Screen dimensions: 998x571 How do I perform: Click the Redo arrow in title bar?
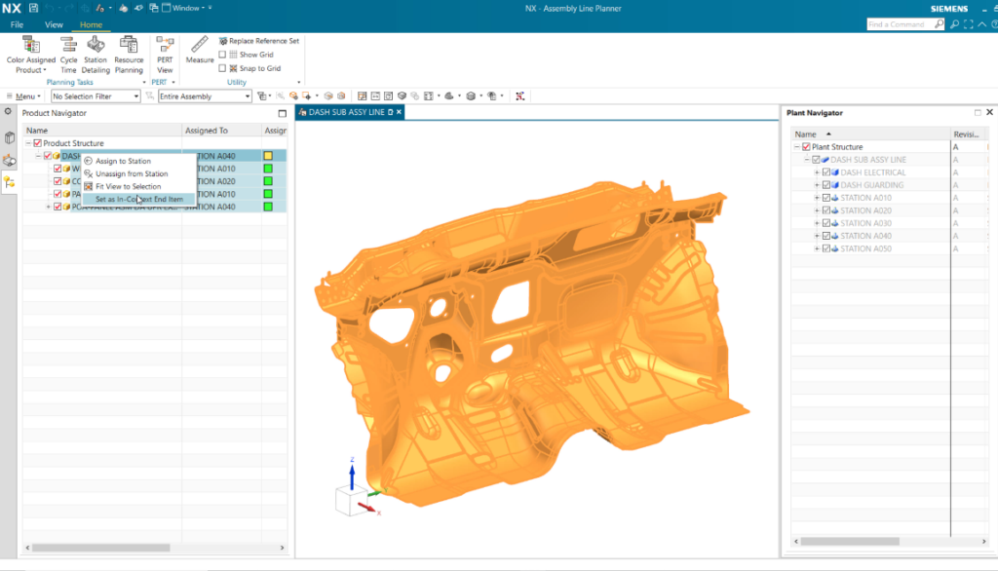(x=68, y=8)
